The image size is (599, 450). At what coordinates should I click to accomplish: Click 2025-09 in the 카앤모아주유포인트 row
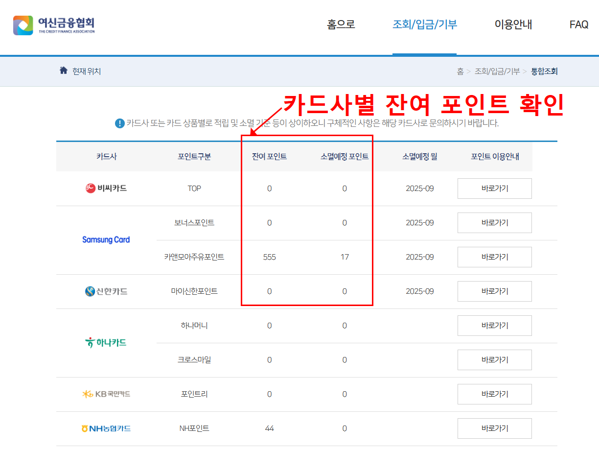tap(420, 257)
